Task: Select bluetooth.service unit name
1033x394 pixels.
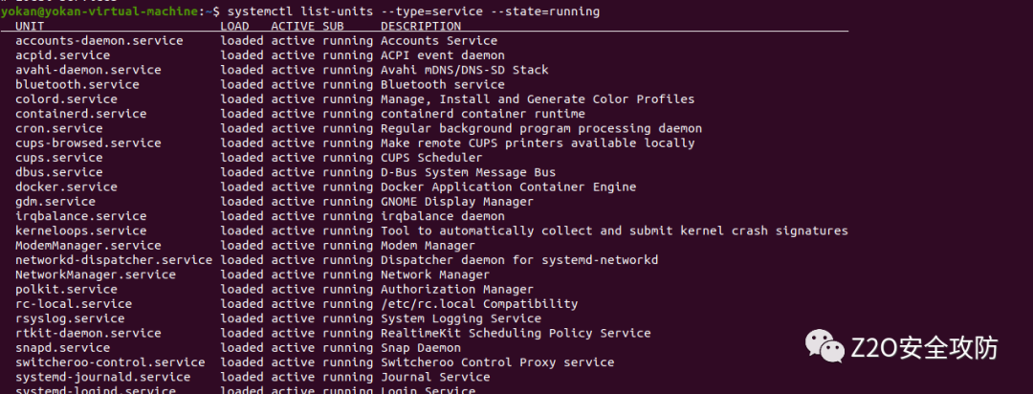Action: [x=77, y=84]
